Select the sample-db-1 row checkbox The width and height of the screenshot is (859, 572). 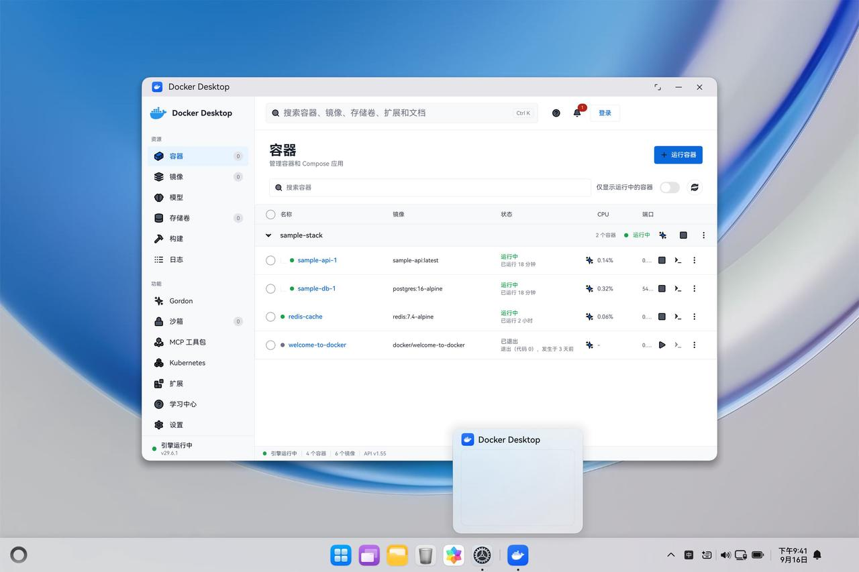tap(270, 288)
